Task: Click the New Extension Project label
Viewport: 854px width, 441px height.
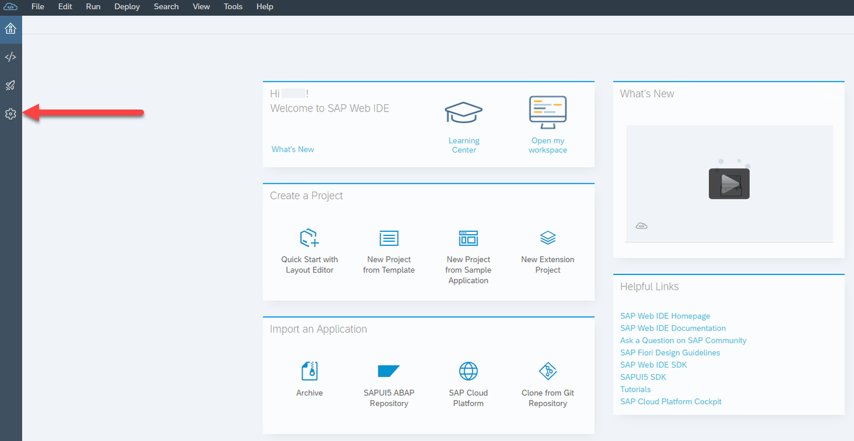Action: pos(548,264)
